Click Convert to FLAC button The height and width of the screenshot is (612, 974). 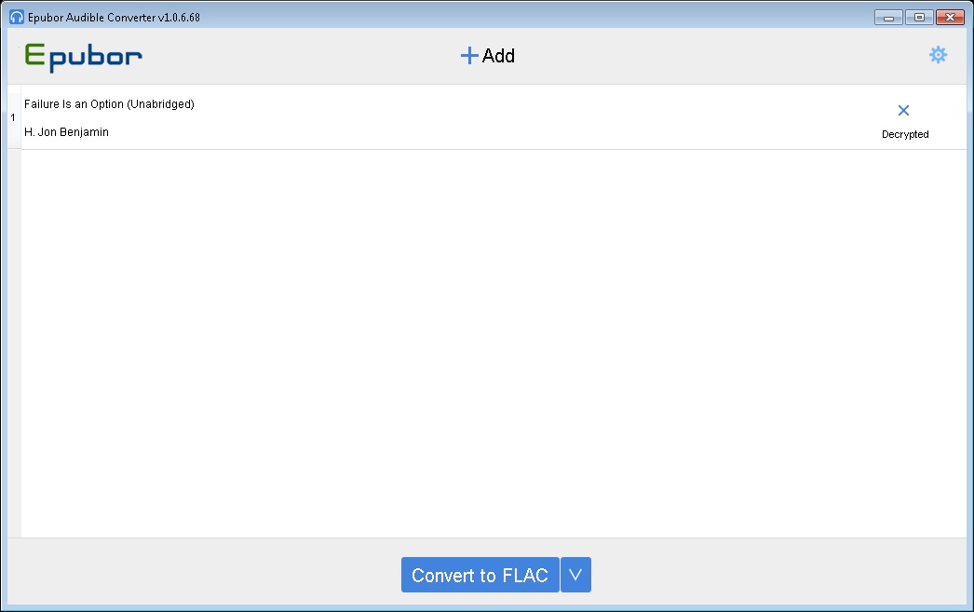[x=480, y=575]
